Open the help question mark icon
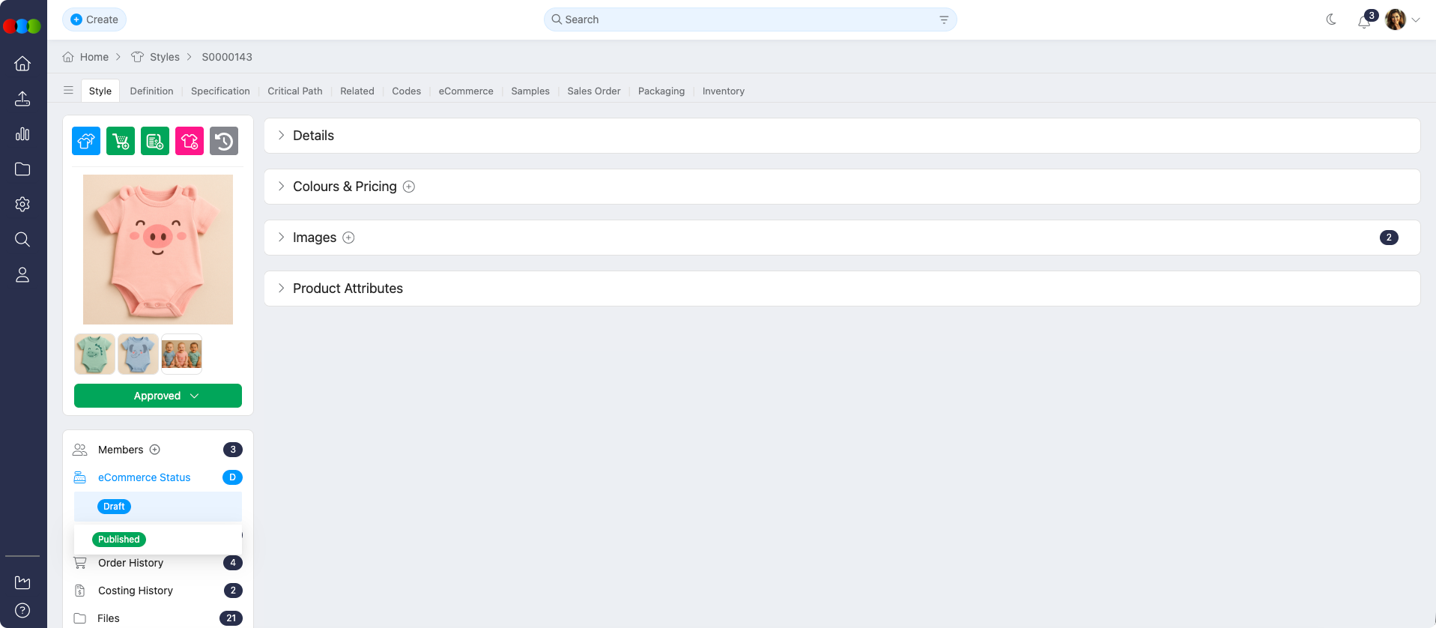Screen dimensions: 1436x628 (x=22, y=610)
